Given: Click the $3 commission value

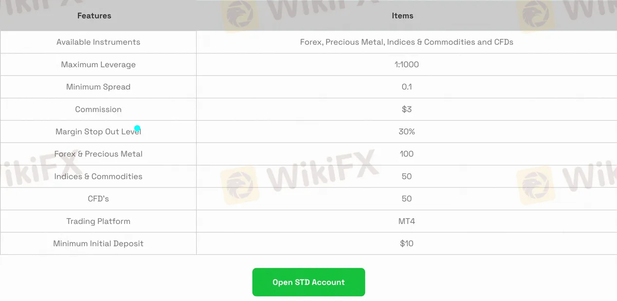Looking at the screenshot, I should [x=406, y=109].
